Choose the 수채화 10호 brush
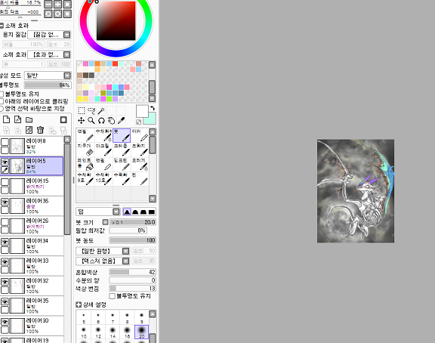The height and width of the screenshot is (343, 435). pos(103,179)
